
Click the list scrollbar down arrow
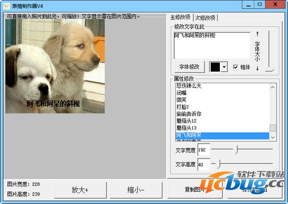tap(273, 137)
